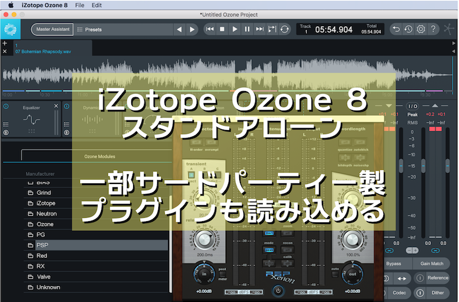
Task: Open help with the question mark
Action: (x=433, y=29)
